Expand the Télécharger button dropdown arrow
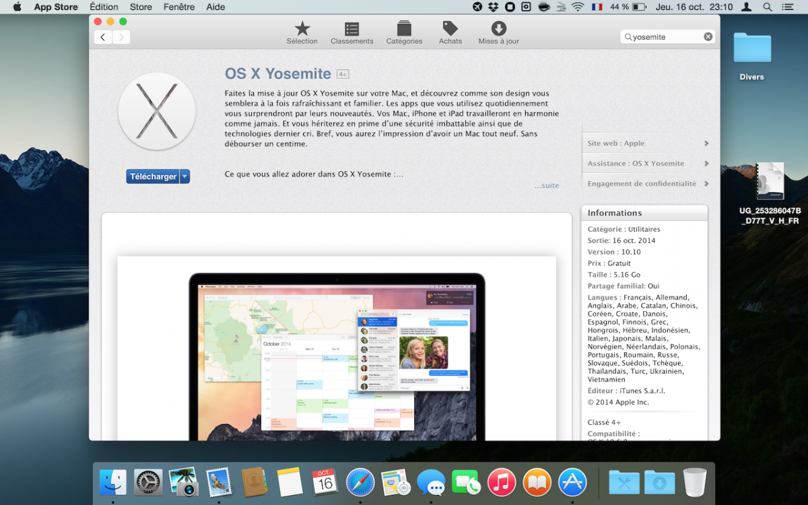This screenshot has height=505, width=808. [x=185, y=176]
